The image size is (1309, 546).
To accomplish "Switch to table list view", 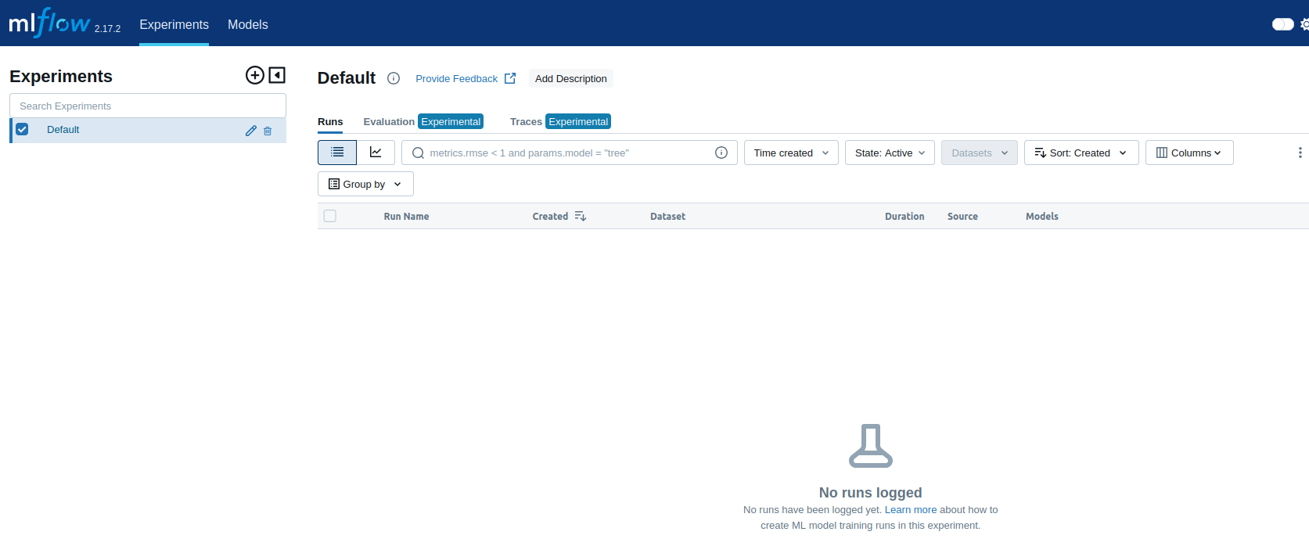I will tap(337, 153).
